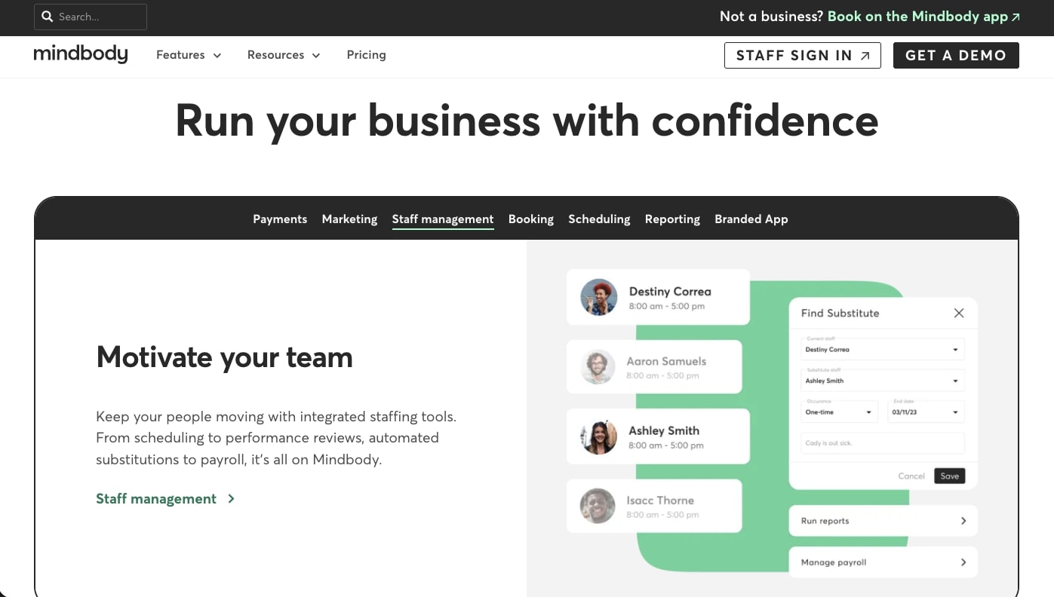Click the Get a Demo button
1054x597 pixels.
pos(955,55)
